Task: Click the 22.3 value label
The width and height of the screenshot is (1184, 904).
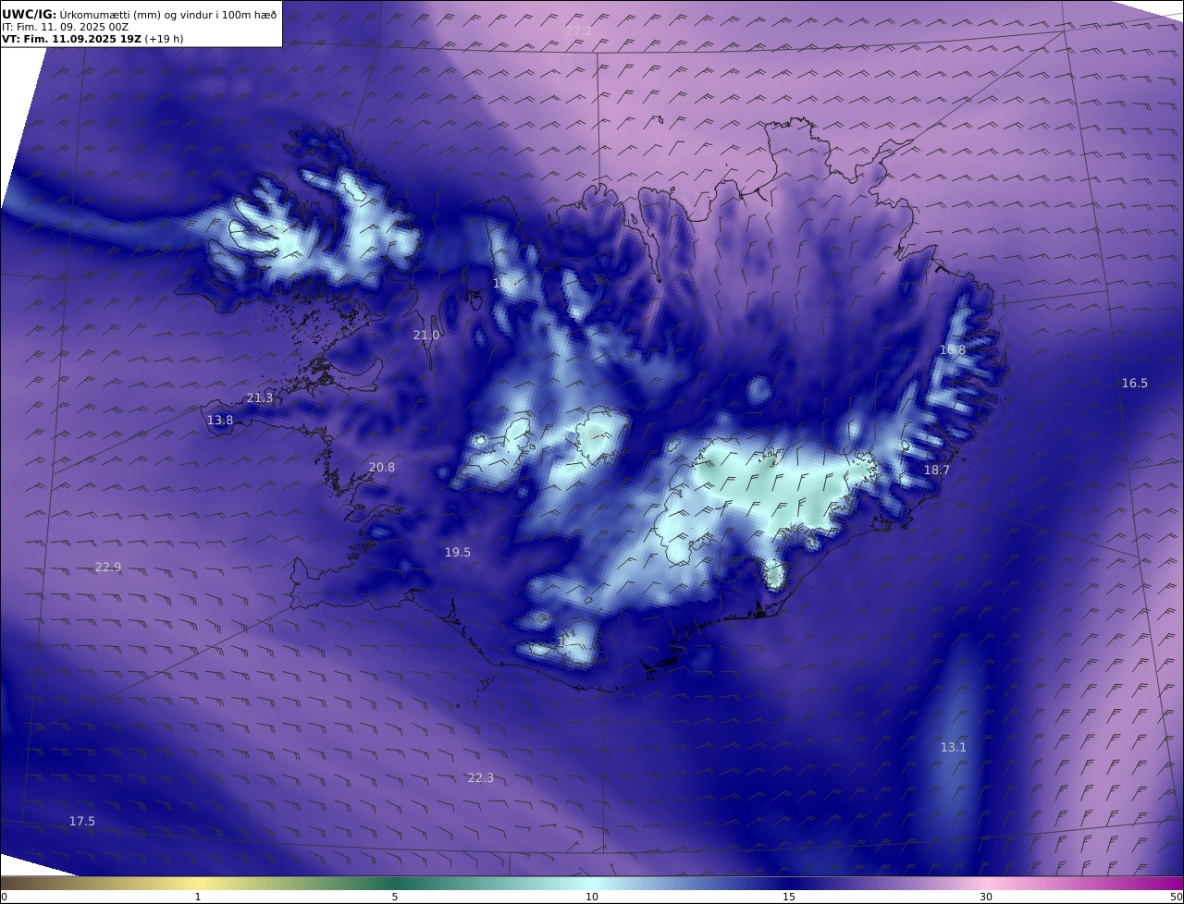Action: click(481, 777)
